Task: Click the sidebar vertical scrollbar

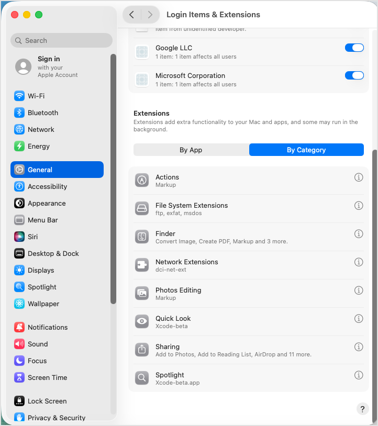Action: 113,178
